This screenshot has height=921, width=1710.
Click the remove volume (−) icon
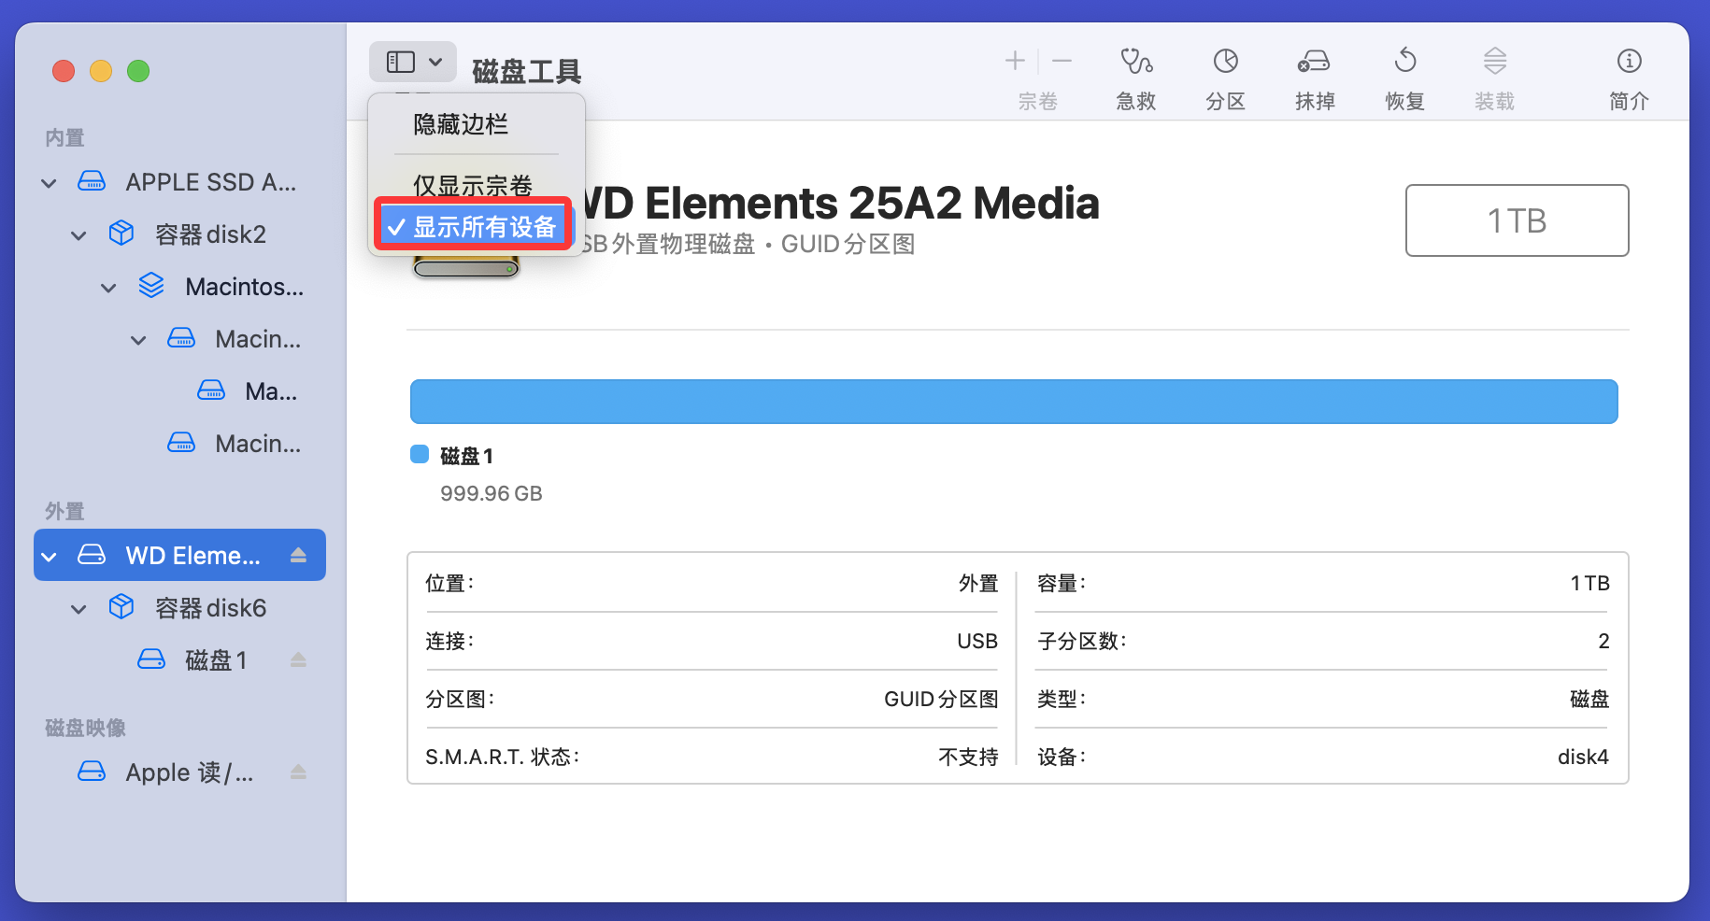coord(1062,61)
